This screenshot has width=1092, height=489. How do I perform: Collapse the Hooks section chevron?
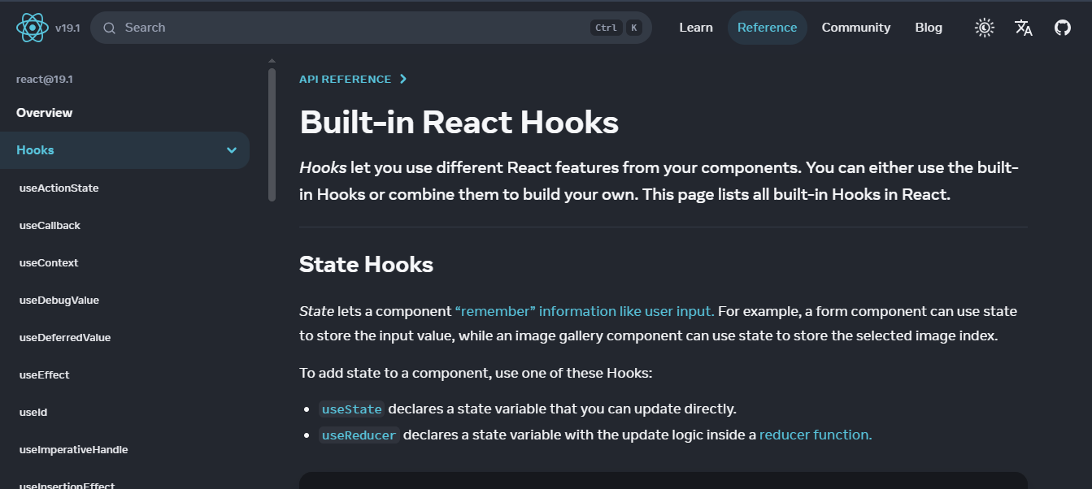[232, 150]
